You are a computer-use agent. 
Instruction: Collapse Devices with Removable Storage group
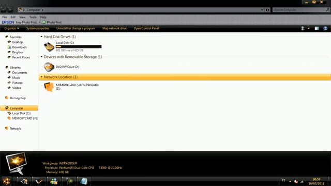pyautogui.click(x=41, y=57)
